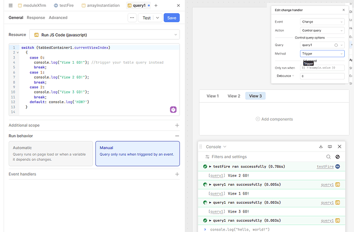Open the three-dot more options menu
Image resolution: width=354 pixels, height=232 pixels.
point(132,17)
